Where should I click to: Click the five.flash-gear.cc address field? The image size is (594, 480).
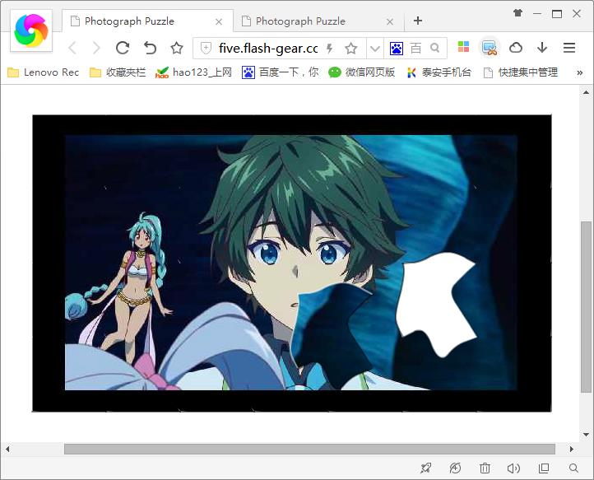tap(268, 48)
